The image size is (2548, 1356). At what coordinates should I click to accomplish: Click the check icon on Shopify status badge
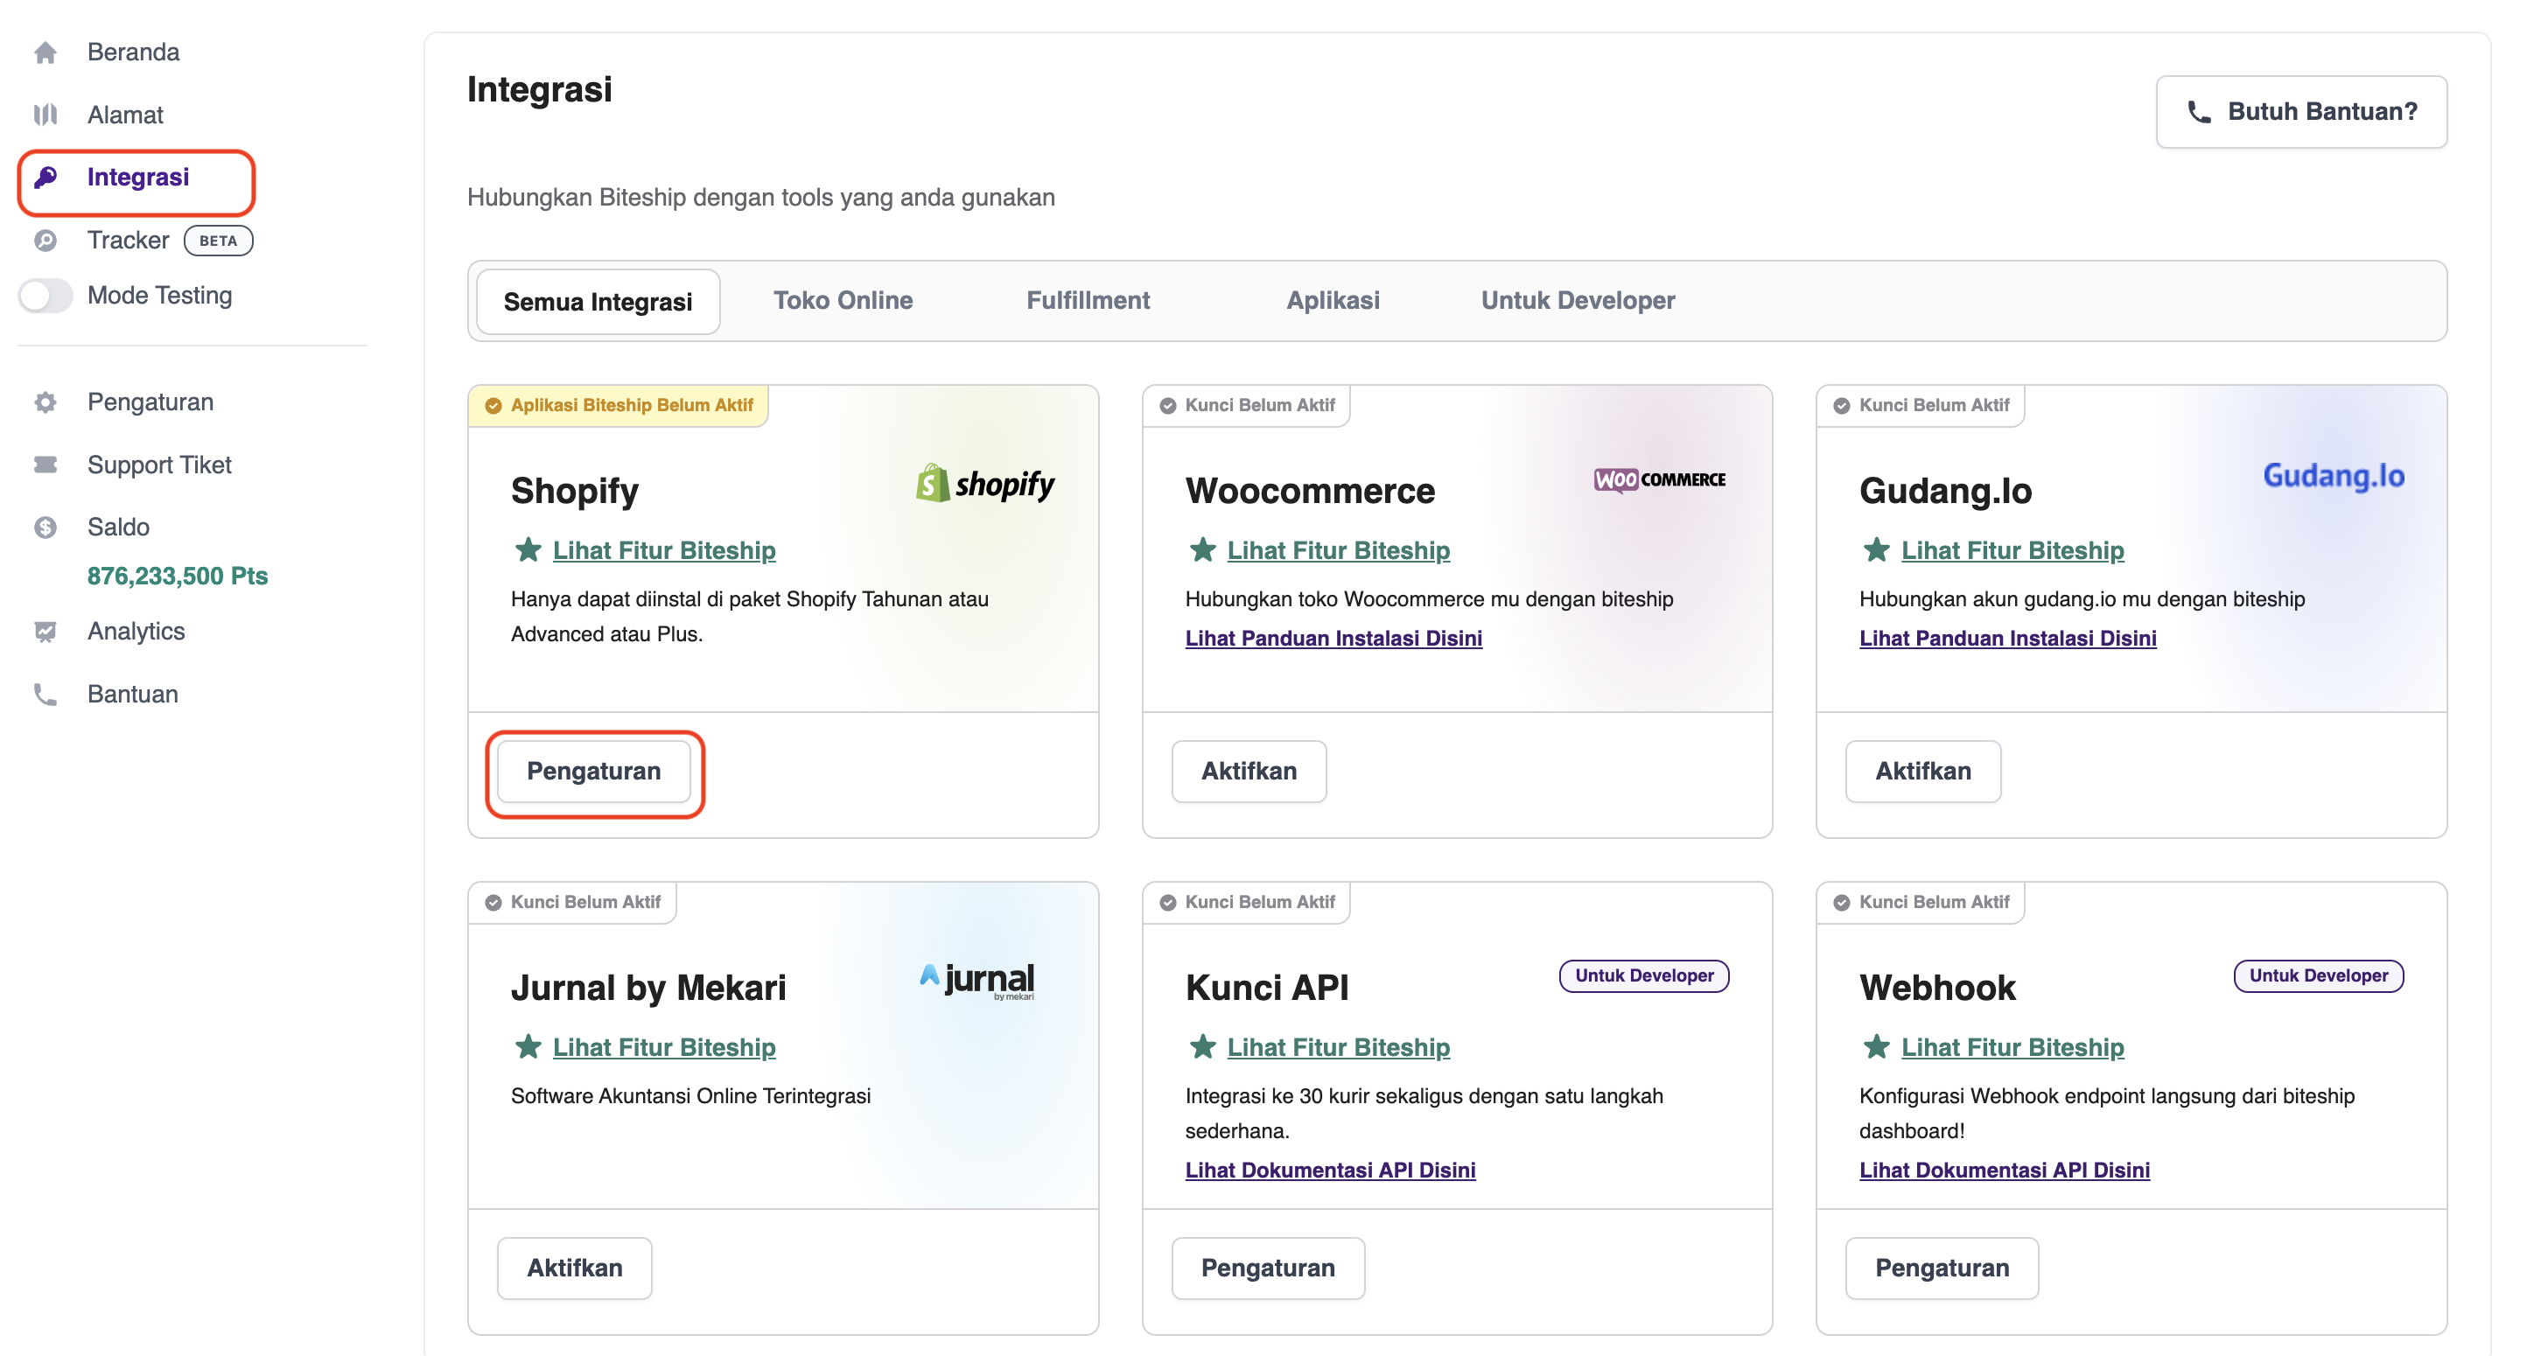(493, 406)
